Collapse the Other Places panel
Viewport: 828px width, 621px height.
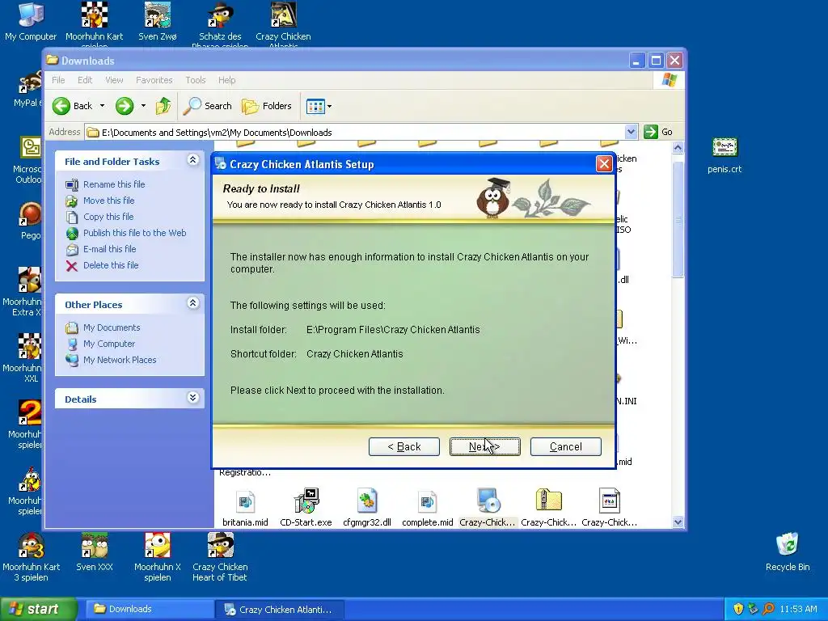click(x=192, y=303)
